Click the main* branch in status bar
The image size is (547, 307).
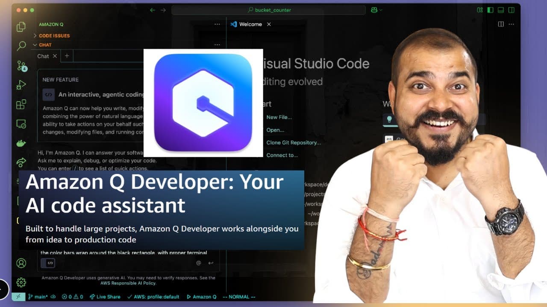coord(38,297)
